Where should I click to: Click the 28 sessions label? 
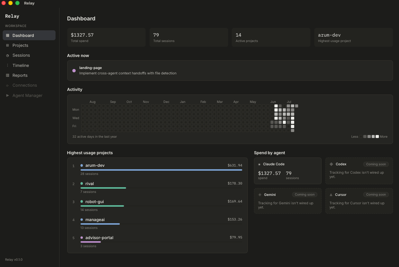coord(89,174)
